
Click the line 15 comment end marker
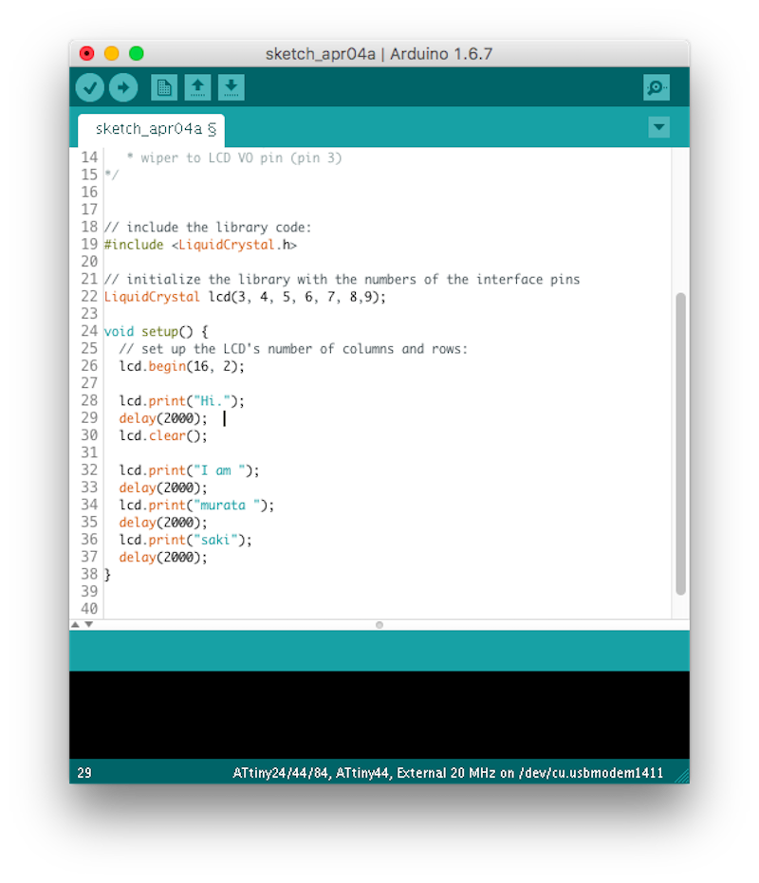point(112,175)
